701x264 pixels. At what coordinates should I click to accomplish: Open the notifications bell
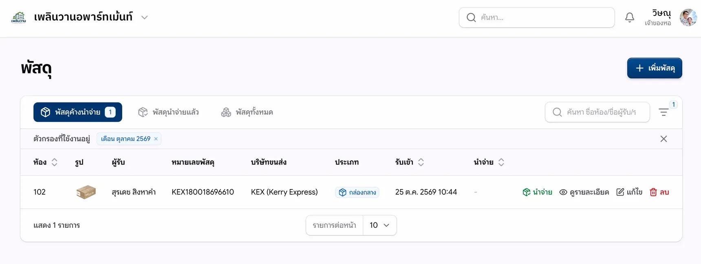(x=630, y=18)
